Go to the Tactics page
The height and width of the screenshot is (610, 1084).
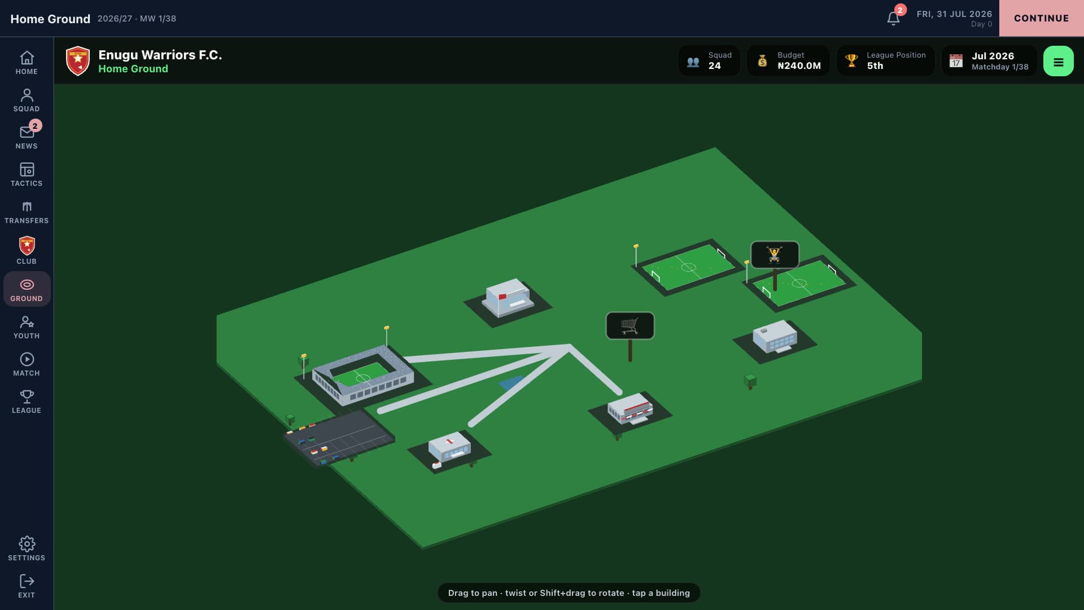(27, 175)
